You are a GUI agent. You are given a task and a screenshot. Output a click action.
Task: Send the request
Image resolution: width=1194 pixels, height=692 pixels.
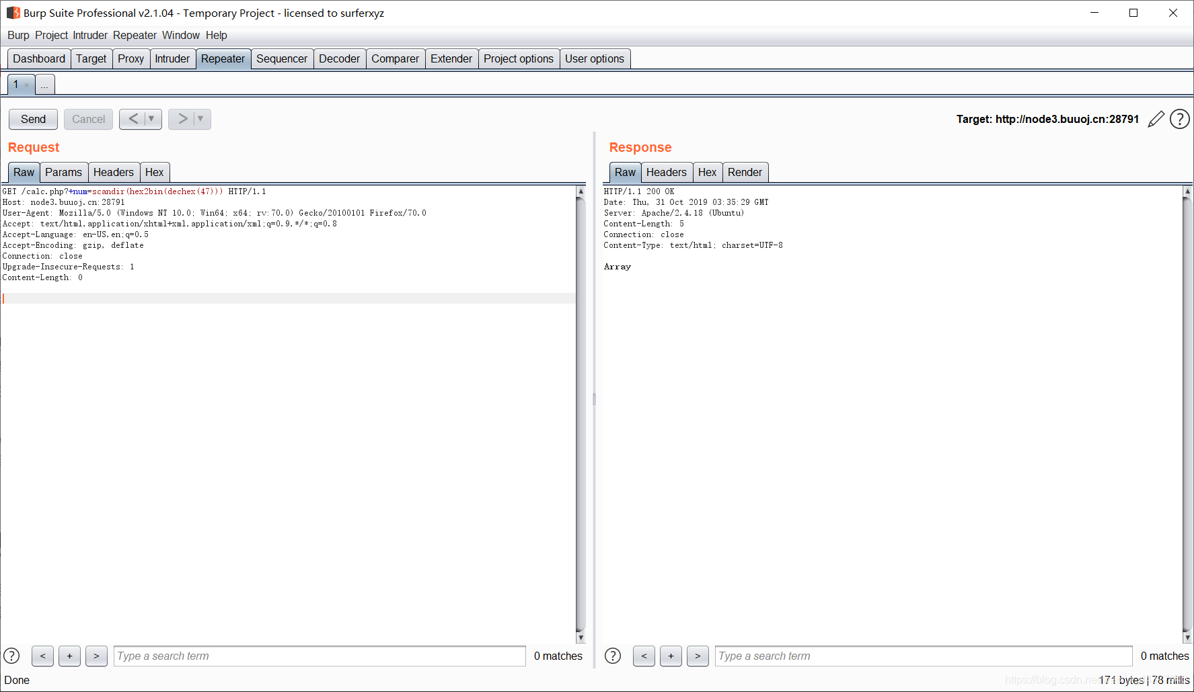(33, 119)
